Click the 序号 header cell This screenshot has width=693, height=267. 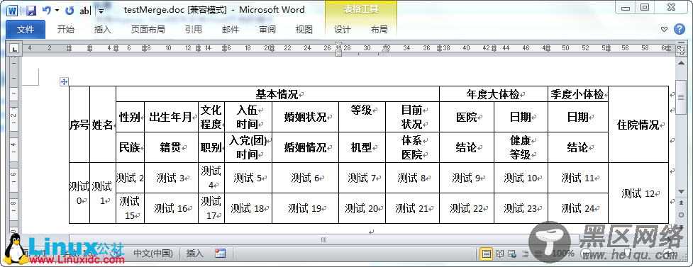(79, 125)
